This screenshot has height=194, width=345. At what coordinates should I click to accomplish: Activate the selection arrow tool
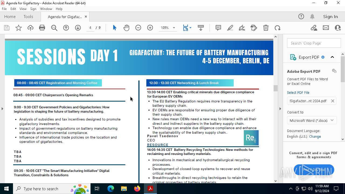(115, 28)
